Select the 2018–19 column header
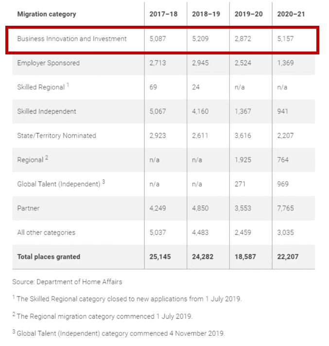The image size is (329, 346). (x=206, y=14)
